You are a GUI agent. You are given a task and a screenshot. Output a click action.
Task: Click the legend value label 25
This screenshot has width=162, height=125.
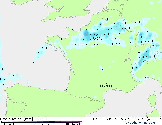pos(50,124)
